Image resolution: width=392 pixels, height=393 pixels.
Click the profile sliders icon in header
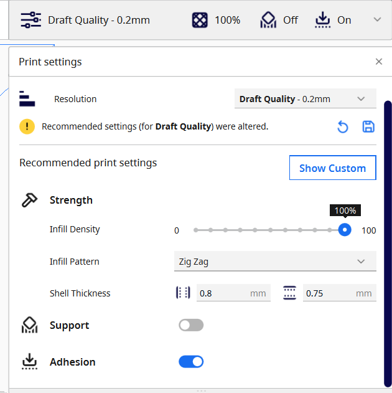30,20
